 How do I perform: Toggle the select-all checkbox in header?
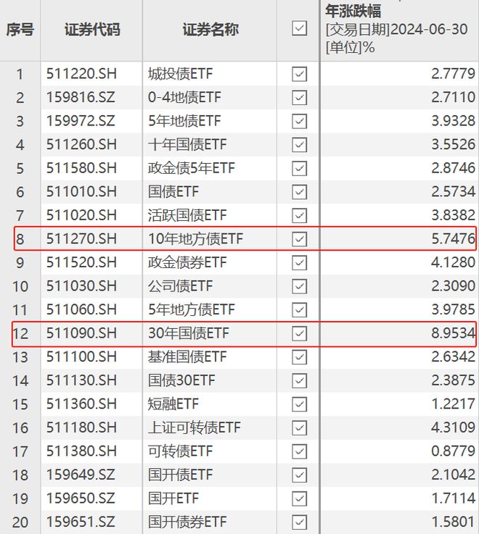(299, 28)
